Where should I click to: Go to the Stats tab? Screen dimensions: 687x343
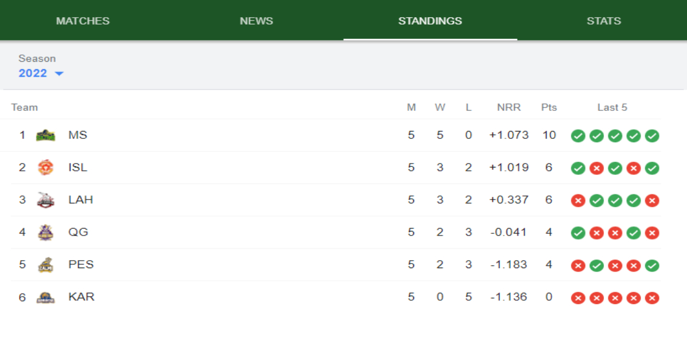pos(603,21)
